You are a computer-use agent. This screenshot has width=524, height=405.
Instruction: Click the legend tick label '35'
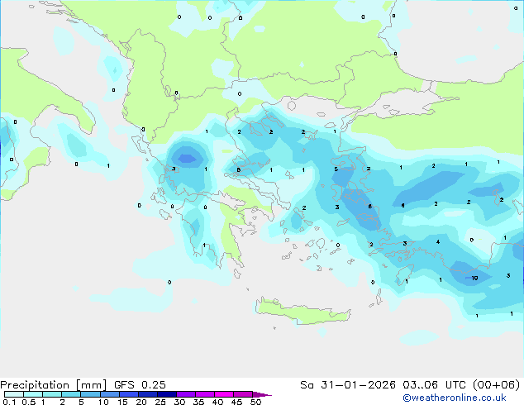point(198,402)
